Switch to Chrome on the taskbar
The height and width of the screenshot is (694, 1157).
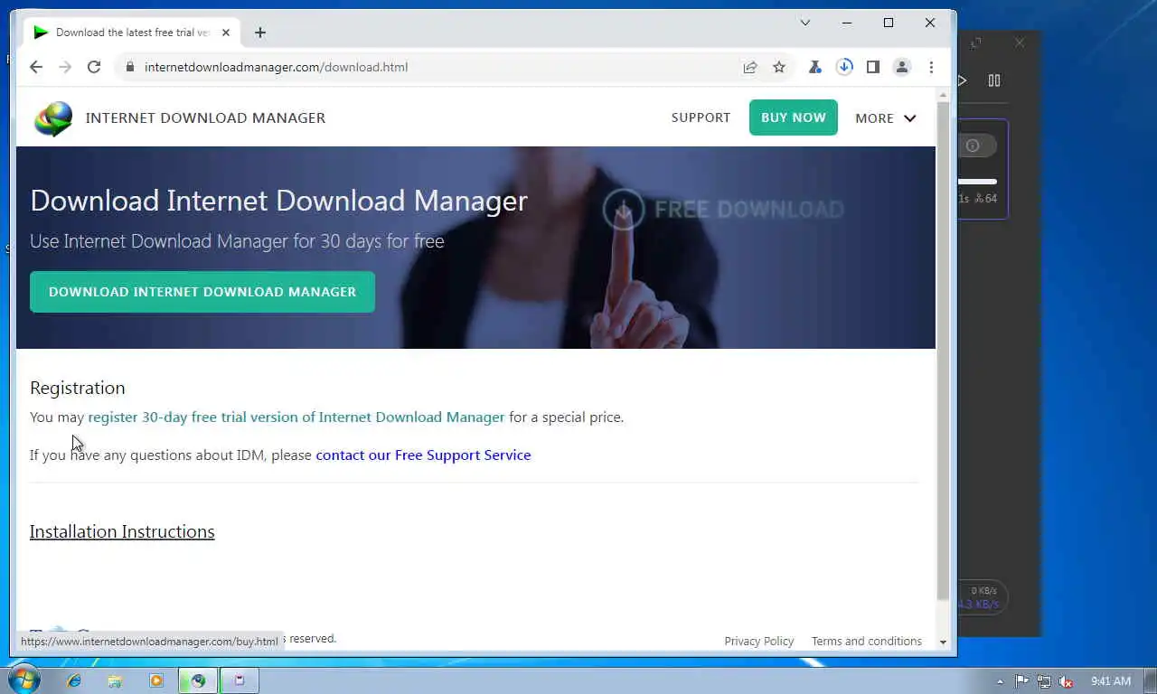tap(198, 680)
